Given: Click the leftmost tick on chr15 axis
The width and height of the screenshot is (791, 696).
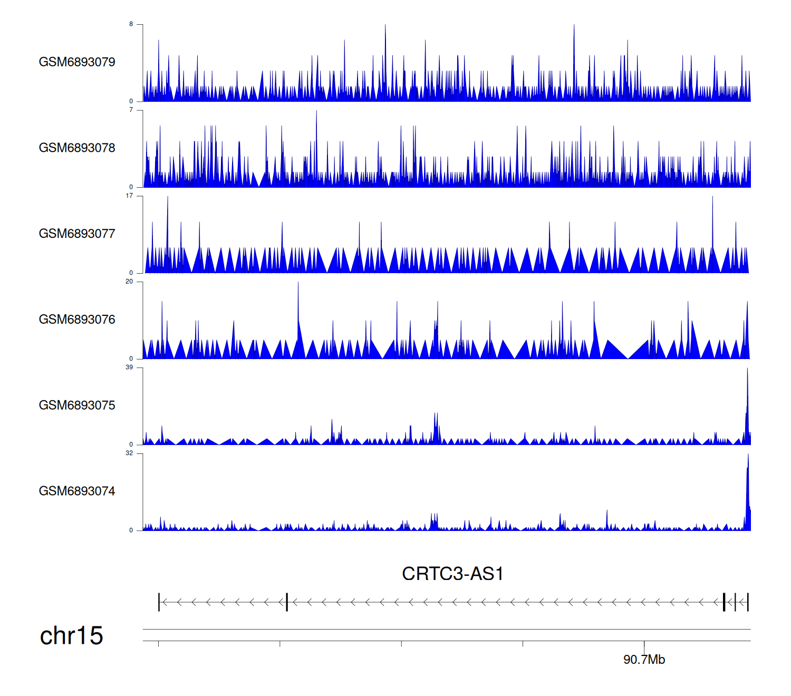Looking at the screenshot, I should [x=159, y=644].
